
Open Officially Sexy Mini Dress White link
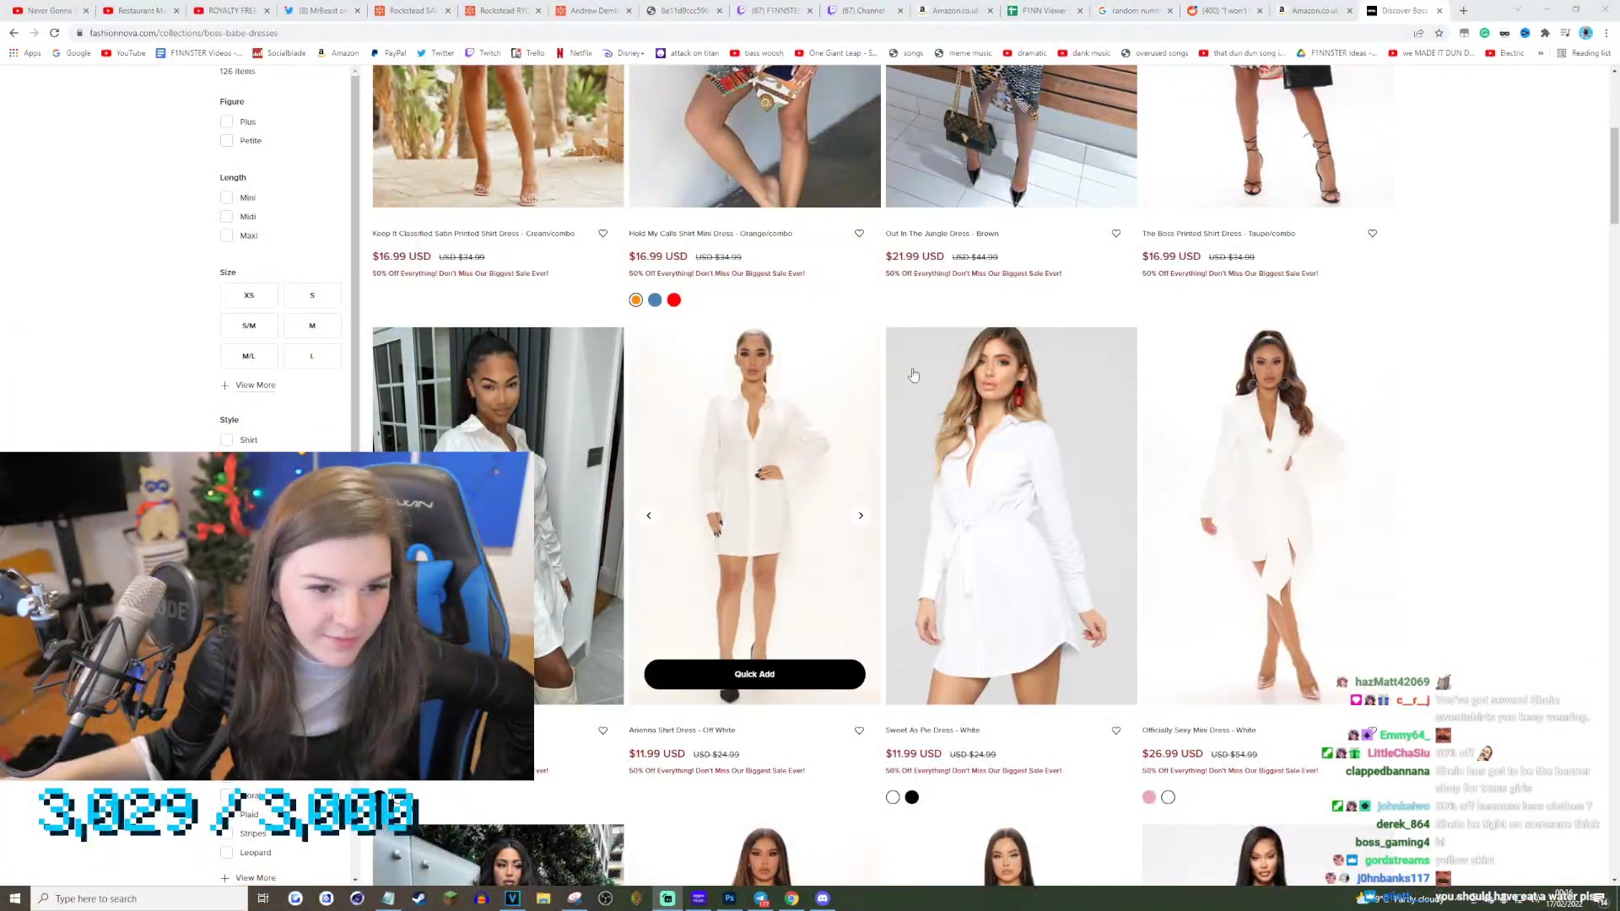[x=1199, y=730]
